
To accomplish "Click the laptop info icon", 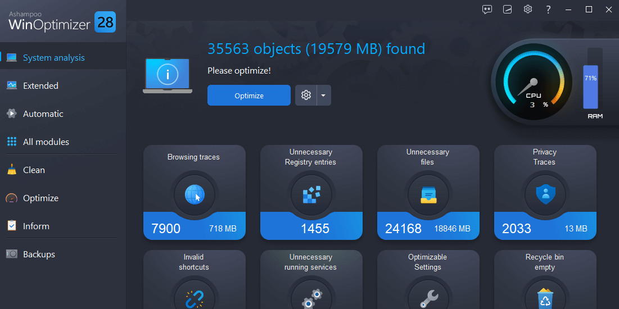I will coord(168,75).
